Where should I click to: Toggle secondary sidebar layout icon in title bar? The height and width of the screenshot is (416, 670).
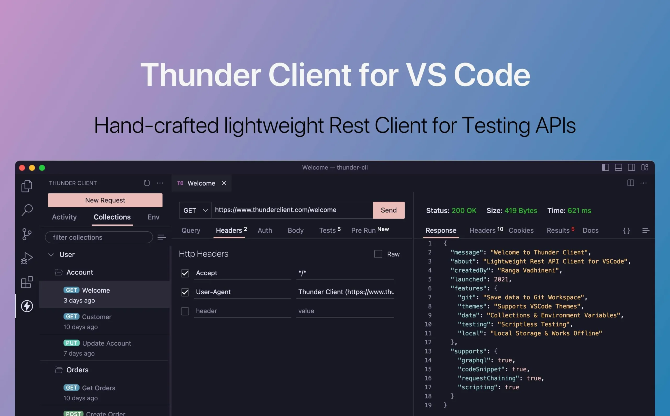[x=632, y=167]
